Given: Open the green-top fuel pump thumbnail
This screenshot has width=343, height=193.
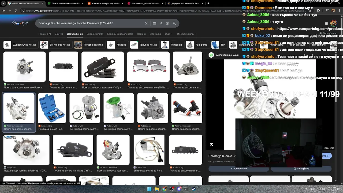Looking at the screenshot, I should pyautogui.click(x=118, y=108).
